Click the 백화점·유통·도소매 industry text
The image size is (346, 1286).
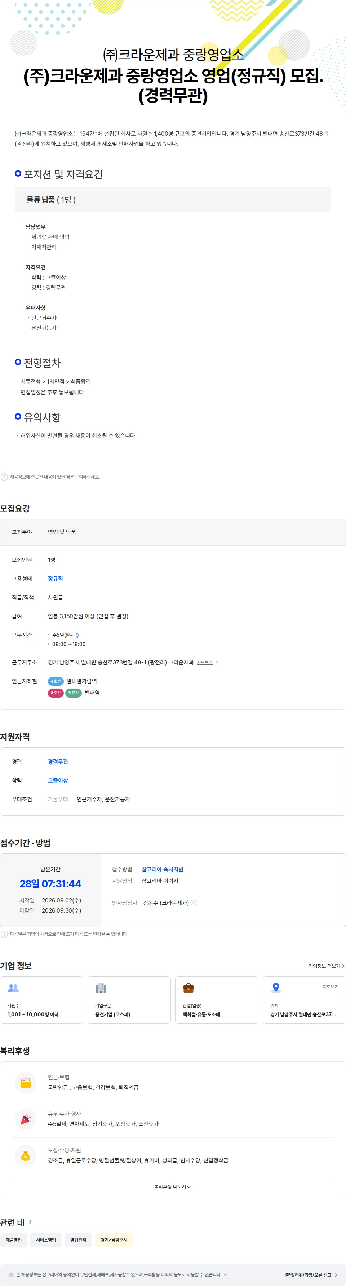(x=201, y=1014)
